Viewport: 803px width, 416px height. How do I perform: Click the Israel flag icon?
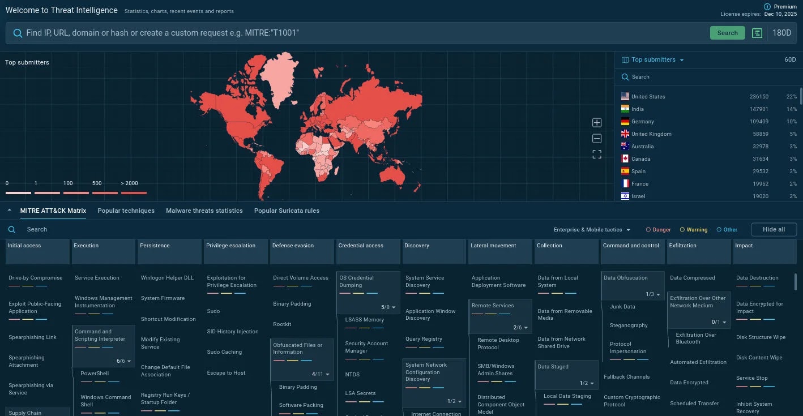coord(625,196)
